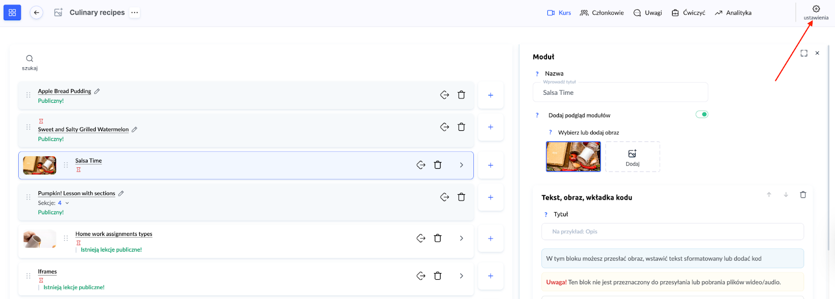835x299 pixels.
Task: Expand module panel to fullscreen
Action: [x=804, y=53]
